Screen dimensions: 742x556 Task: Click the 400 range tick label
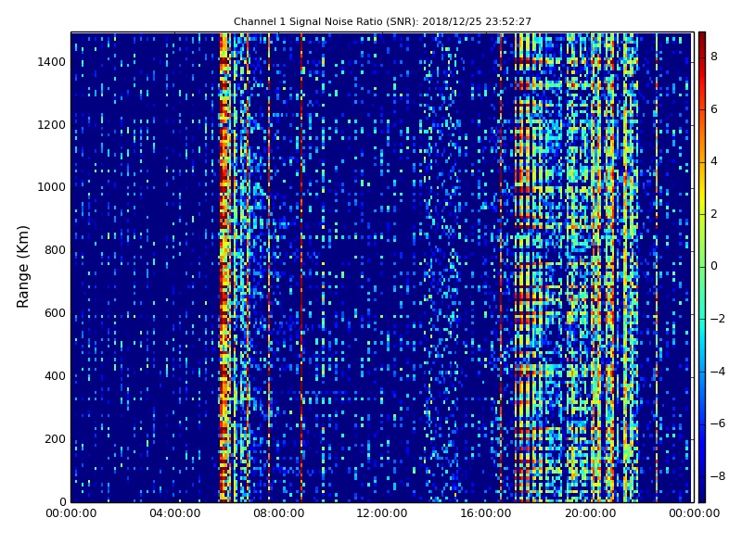pyautogui.click(x=56, y=376)
